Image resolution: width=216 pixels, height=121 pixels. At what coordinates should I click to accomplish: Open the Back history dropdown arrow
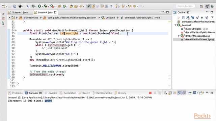pos(137,6)
